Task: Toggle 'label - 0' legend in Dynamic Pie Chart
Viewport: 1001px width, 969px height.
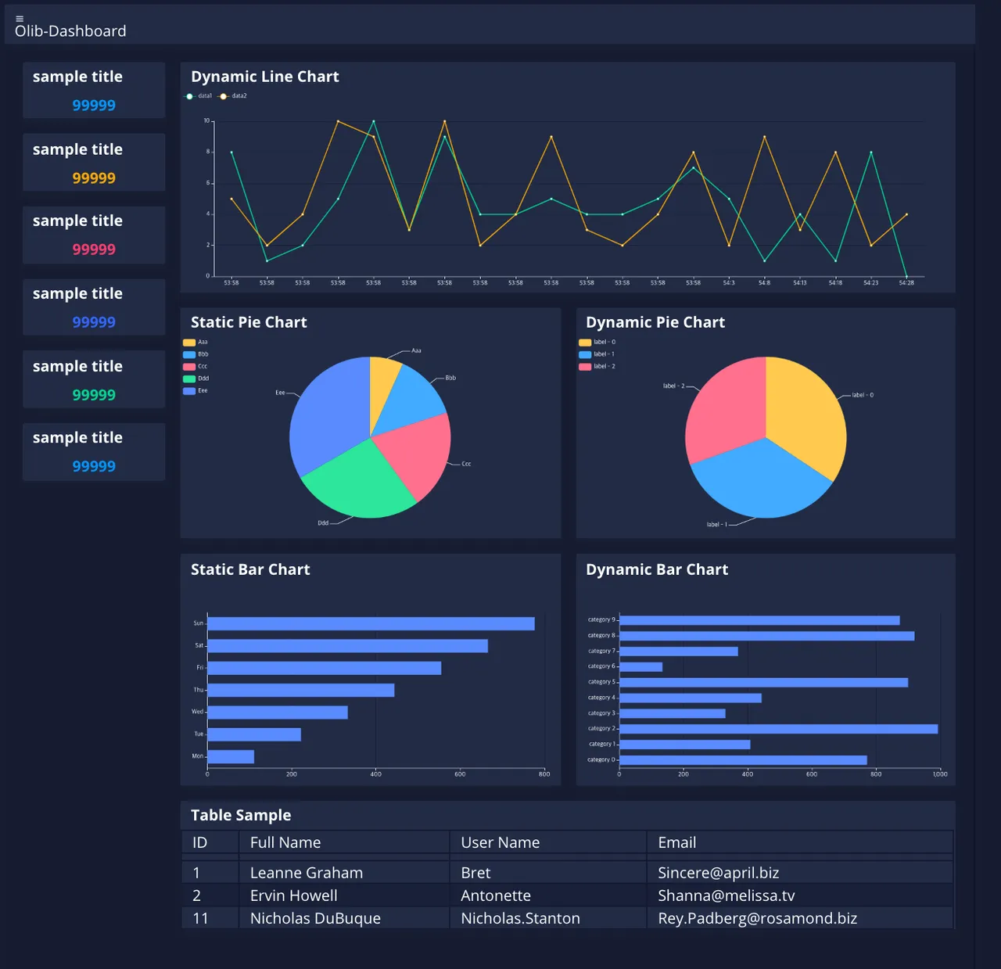Action: point(597,343)
